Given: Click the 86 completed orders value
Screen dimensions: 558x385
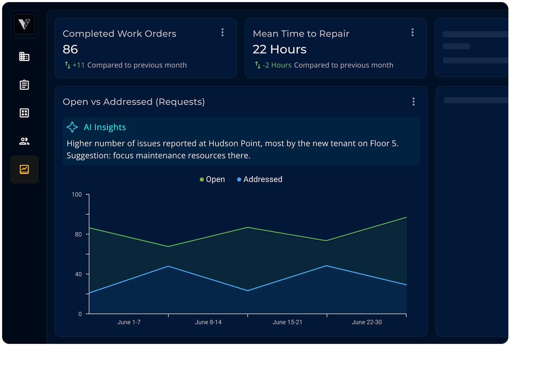Looking at the screenshot, I should 70,49.
